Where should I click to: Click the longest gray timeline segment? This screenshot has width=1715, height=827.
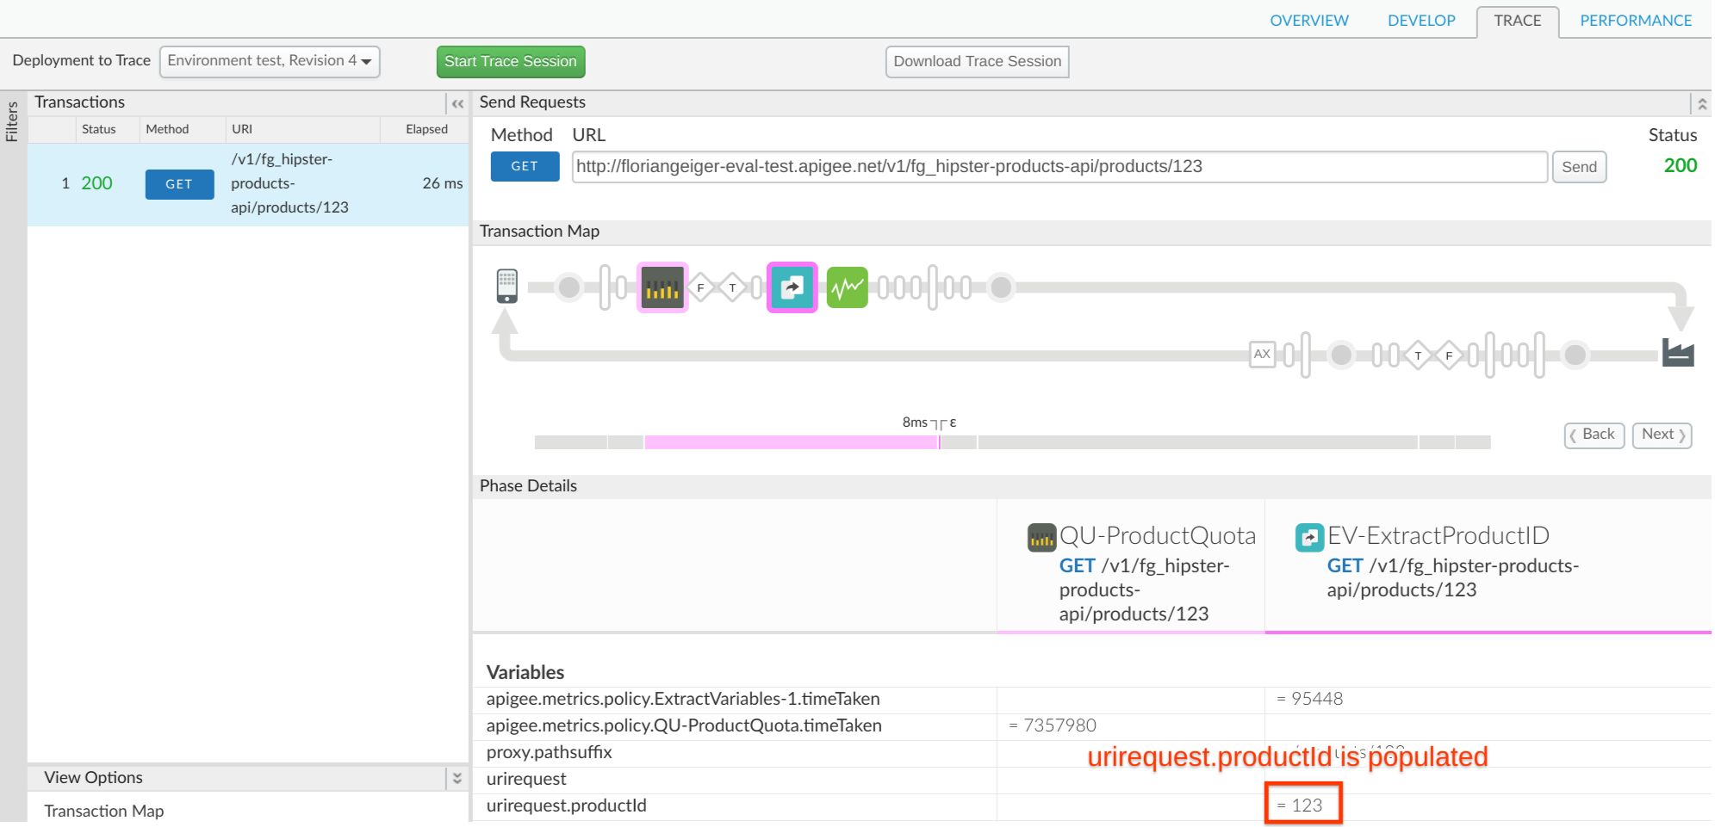pos(1197,442)
